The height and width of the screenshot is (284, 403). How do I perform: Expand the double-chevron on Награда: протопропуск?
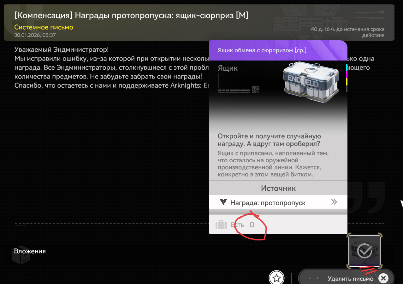334,202
